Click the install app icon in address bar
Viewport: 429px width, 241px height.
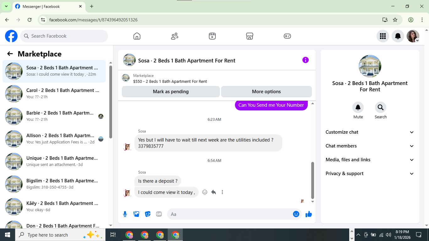coord(385,20)
